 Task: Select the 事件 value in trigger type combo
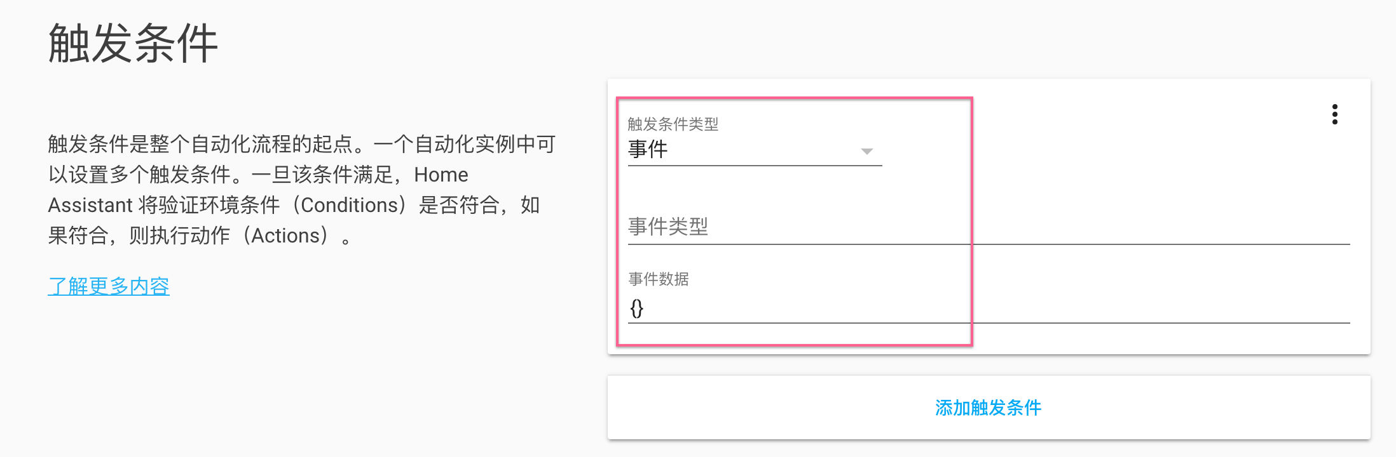coord(648,150)
